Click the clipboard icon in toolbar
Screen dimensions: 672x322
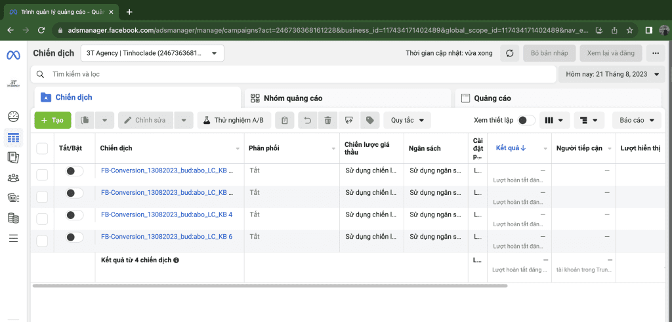coord(285,120)
